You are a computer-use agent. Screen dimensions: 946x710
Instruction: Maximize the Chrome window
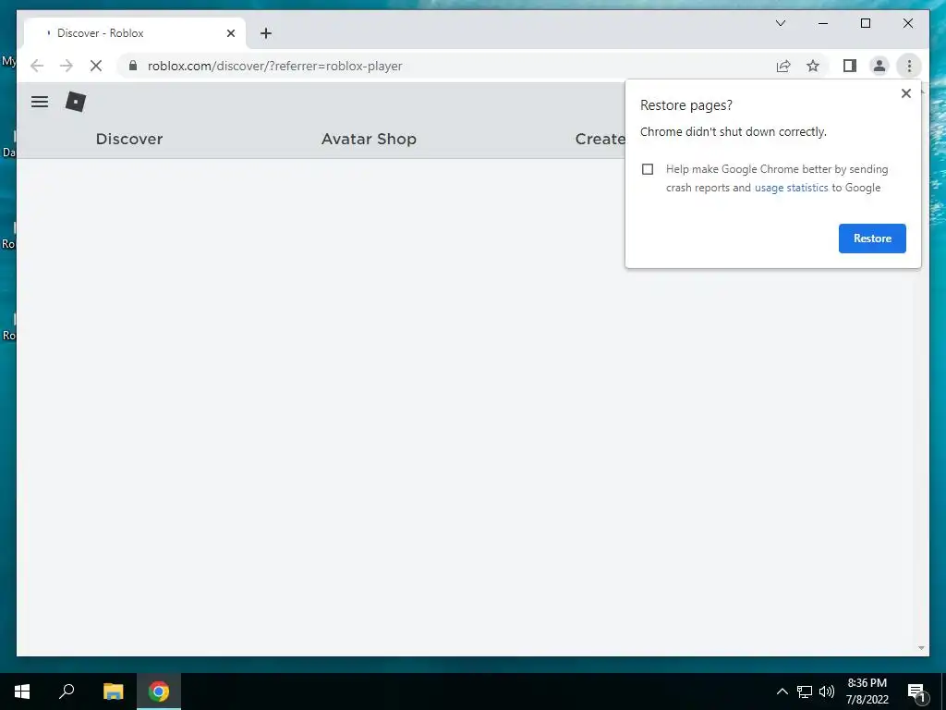(x=865, y=23)
